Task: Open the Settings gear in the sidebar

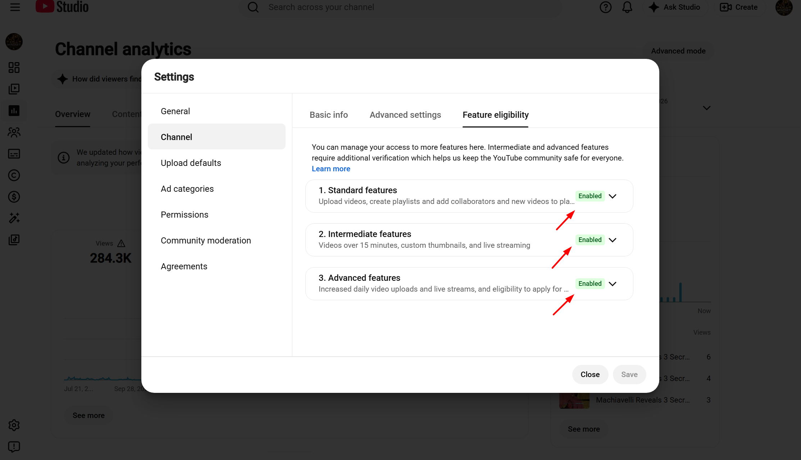Action: pos(14,425)
